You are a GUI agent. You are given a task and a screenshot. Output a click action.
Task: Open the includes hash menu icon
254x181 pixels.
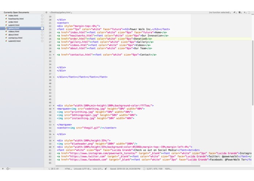coord(245,12)
